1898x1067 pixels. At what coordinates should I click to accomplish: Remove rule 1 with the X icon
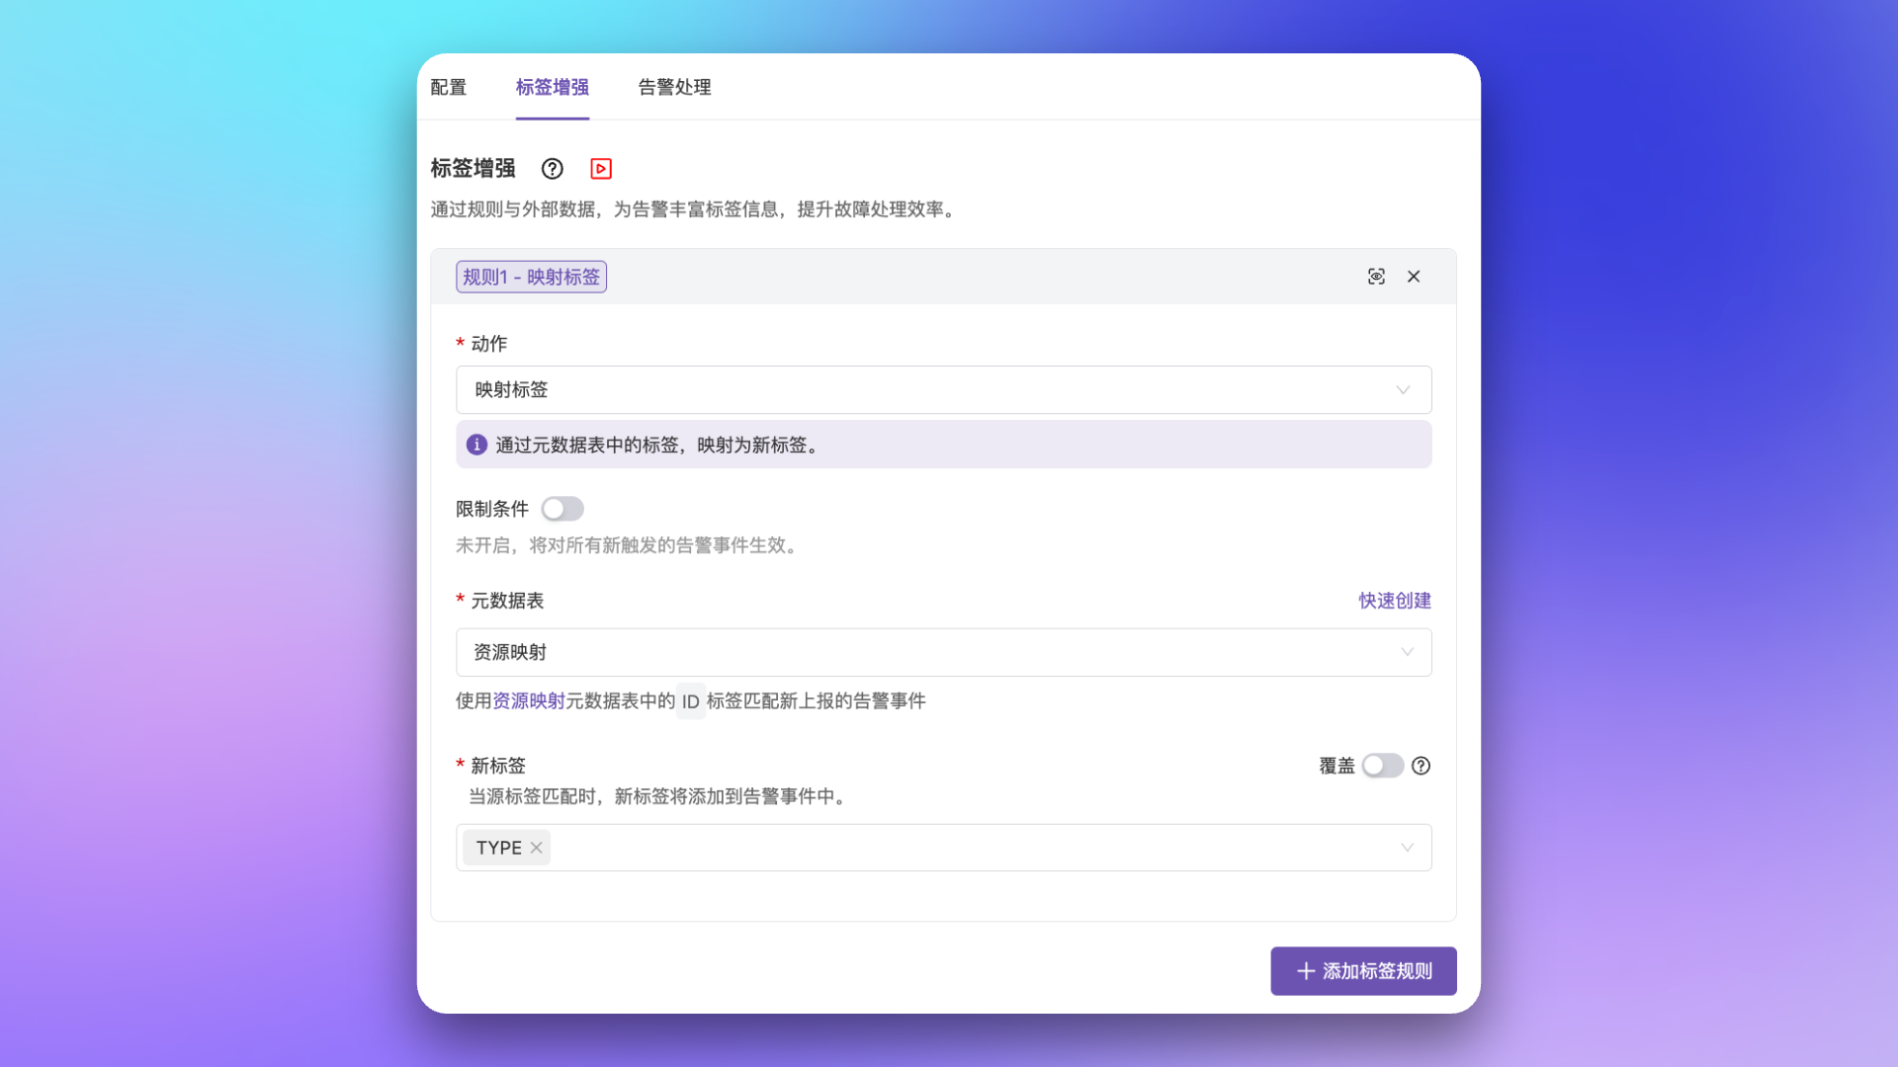coord(1414,277)
